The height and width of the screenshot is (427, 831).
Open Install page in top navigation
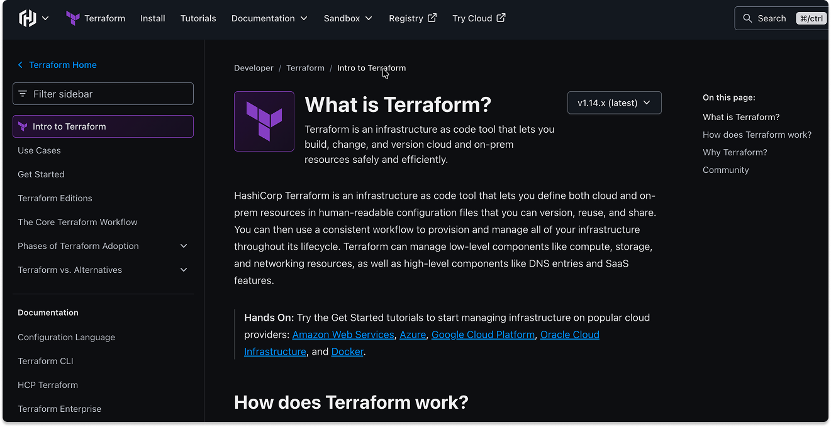pos(153,18)
